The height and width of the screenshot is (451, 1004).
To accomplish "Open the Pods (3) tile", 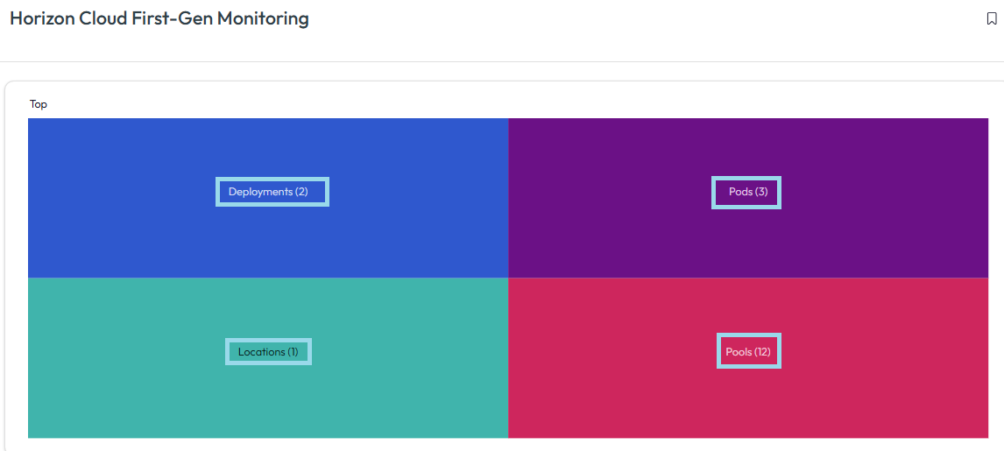I will (748, 198).
